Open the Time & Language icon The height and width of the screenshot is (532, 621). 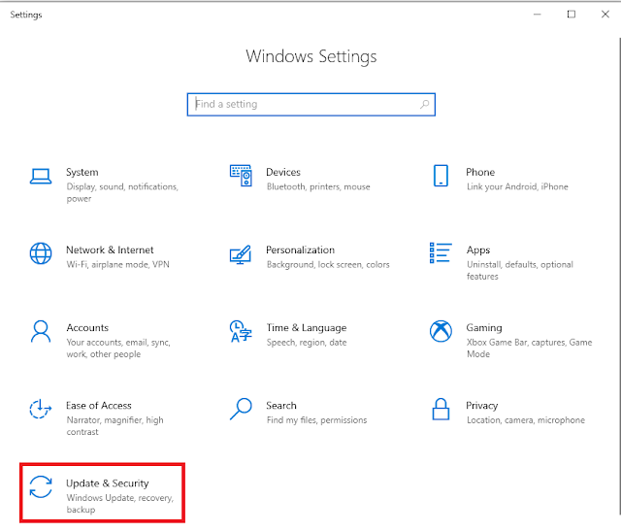(x=241, y=331)
